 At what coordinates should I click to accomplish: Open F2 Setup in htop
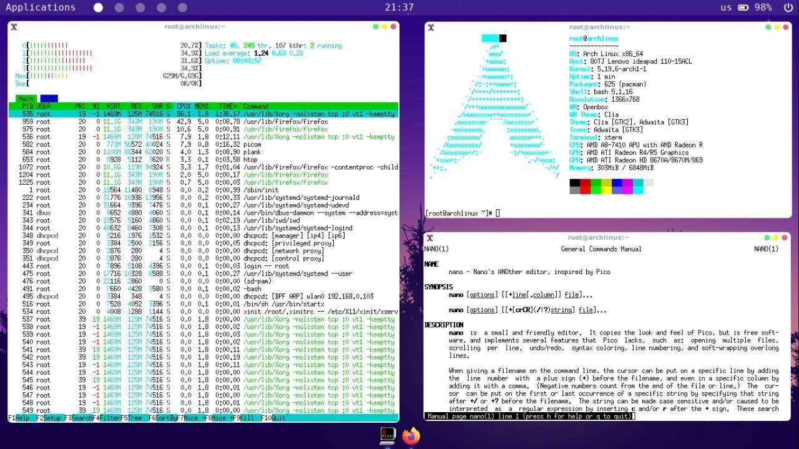coord(50,418)
